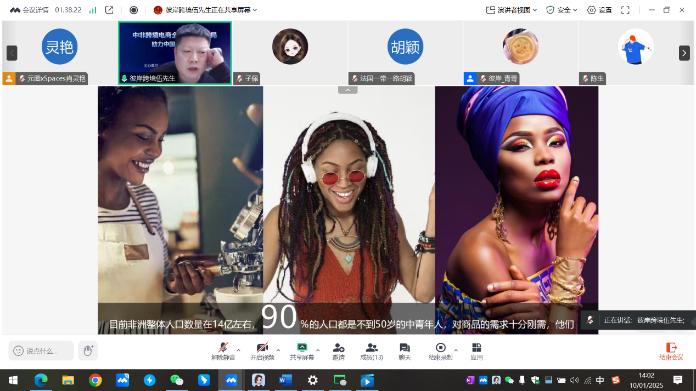Open WeChat from the taskbar
Viewport: 696px width, 391px height.
pos(176,380)
